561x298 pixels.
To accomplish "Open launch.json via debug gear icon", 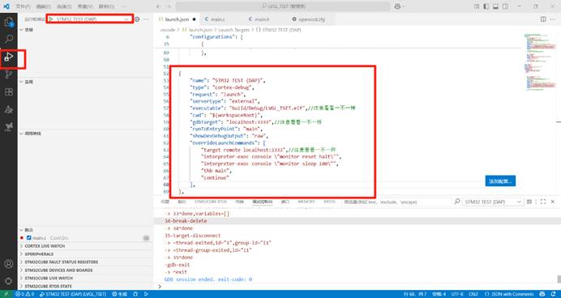I will pos(137,19).
